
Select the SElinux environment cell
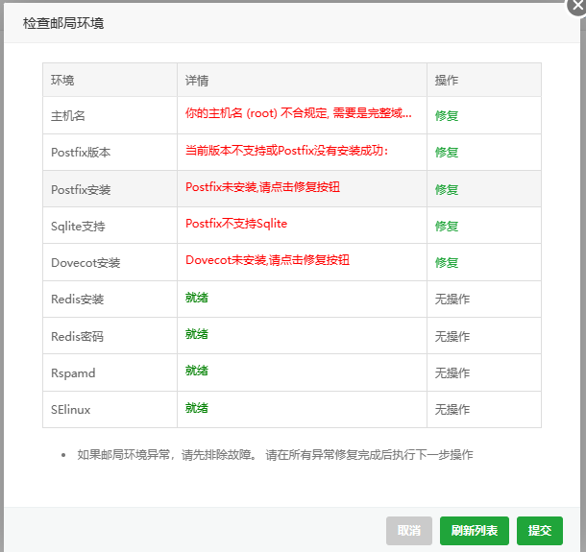(x=110, y=410)
